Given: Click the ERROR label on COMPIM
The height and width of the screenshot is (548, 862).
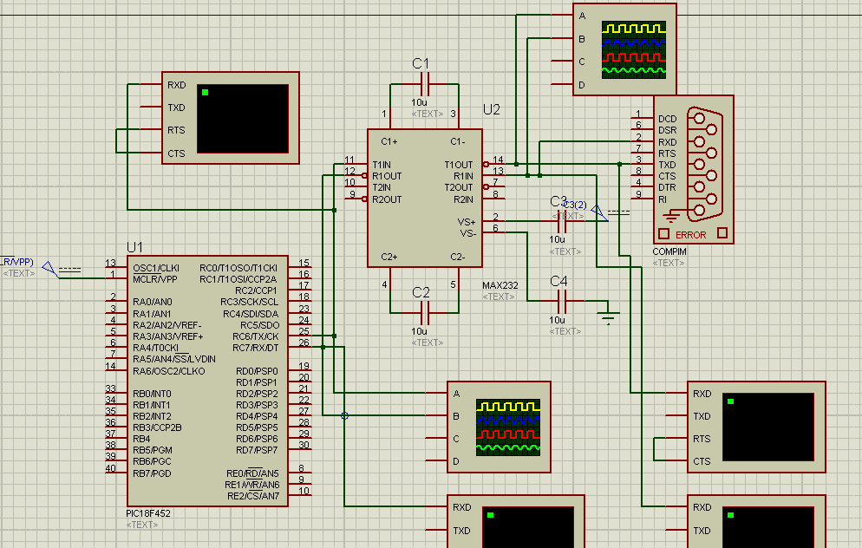Looking at the screenshot, I should pos(690,235).
